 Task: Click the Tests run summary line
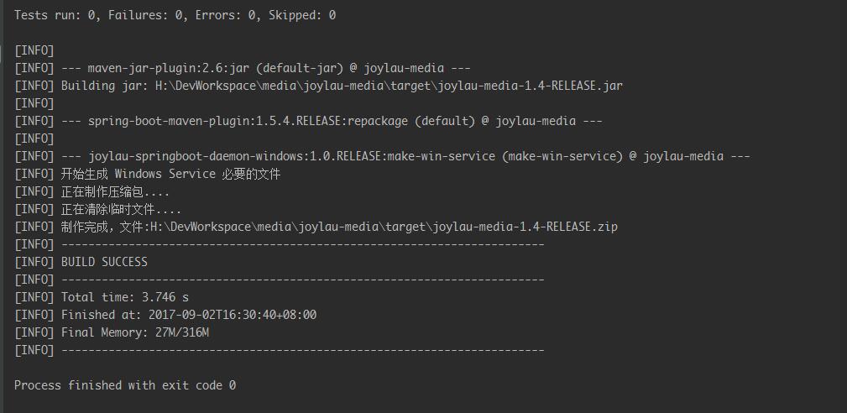(x=175, y=15)
